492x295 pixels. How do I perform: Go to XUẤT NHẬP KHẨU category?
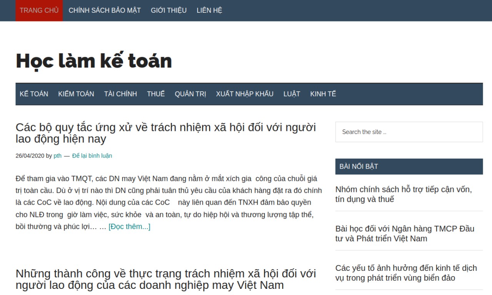point(244,94)
